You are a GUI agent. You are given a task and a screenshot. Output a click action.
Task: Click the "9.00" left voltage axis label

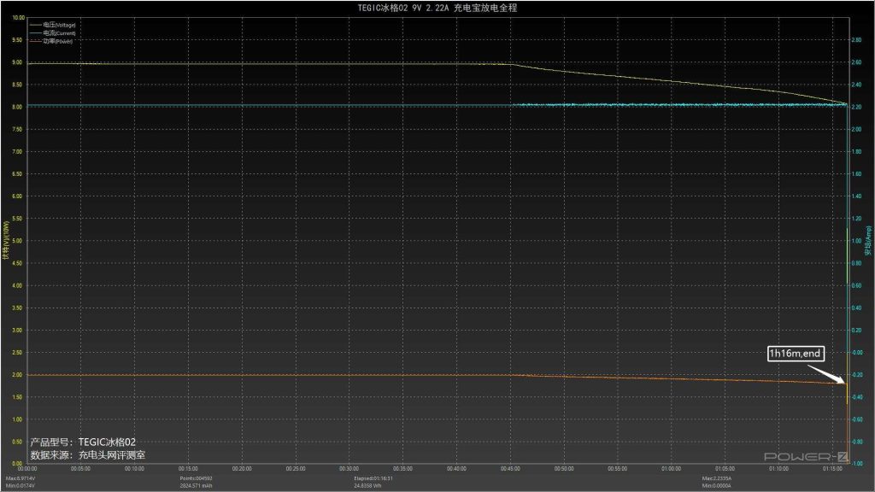(17, 62)
